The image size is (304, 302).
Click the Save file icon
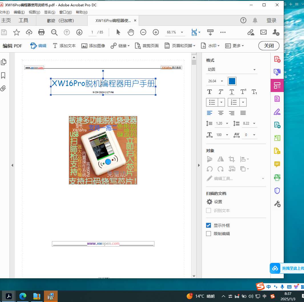click(x=4, y=32)
